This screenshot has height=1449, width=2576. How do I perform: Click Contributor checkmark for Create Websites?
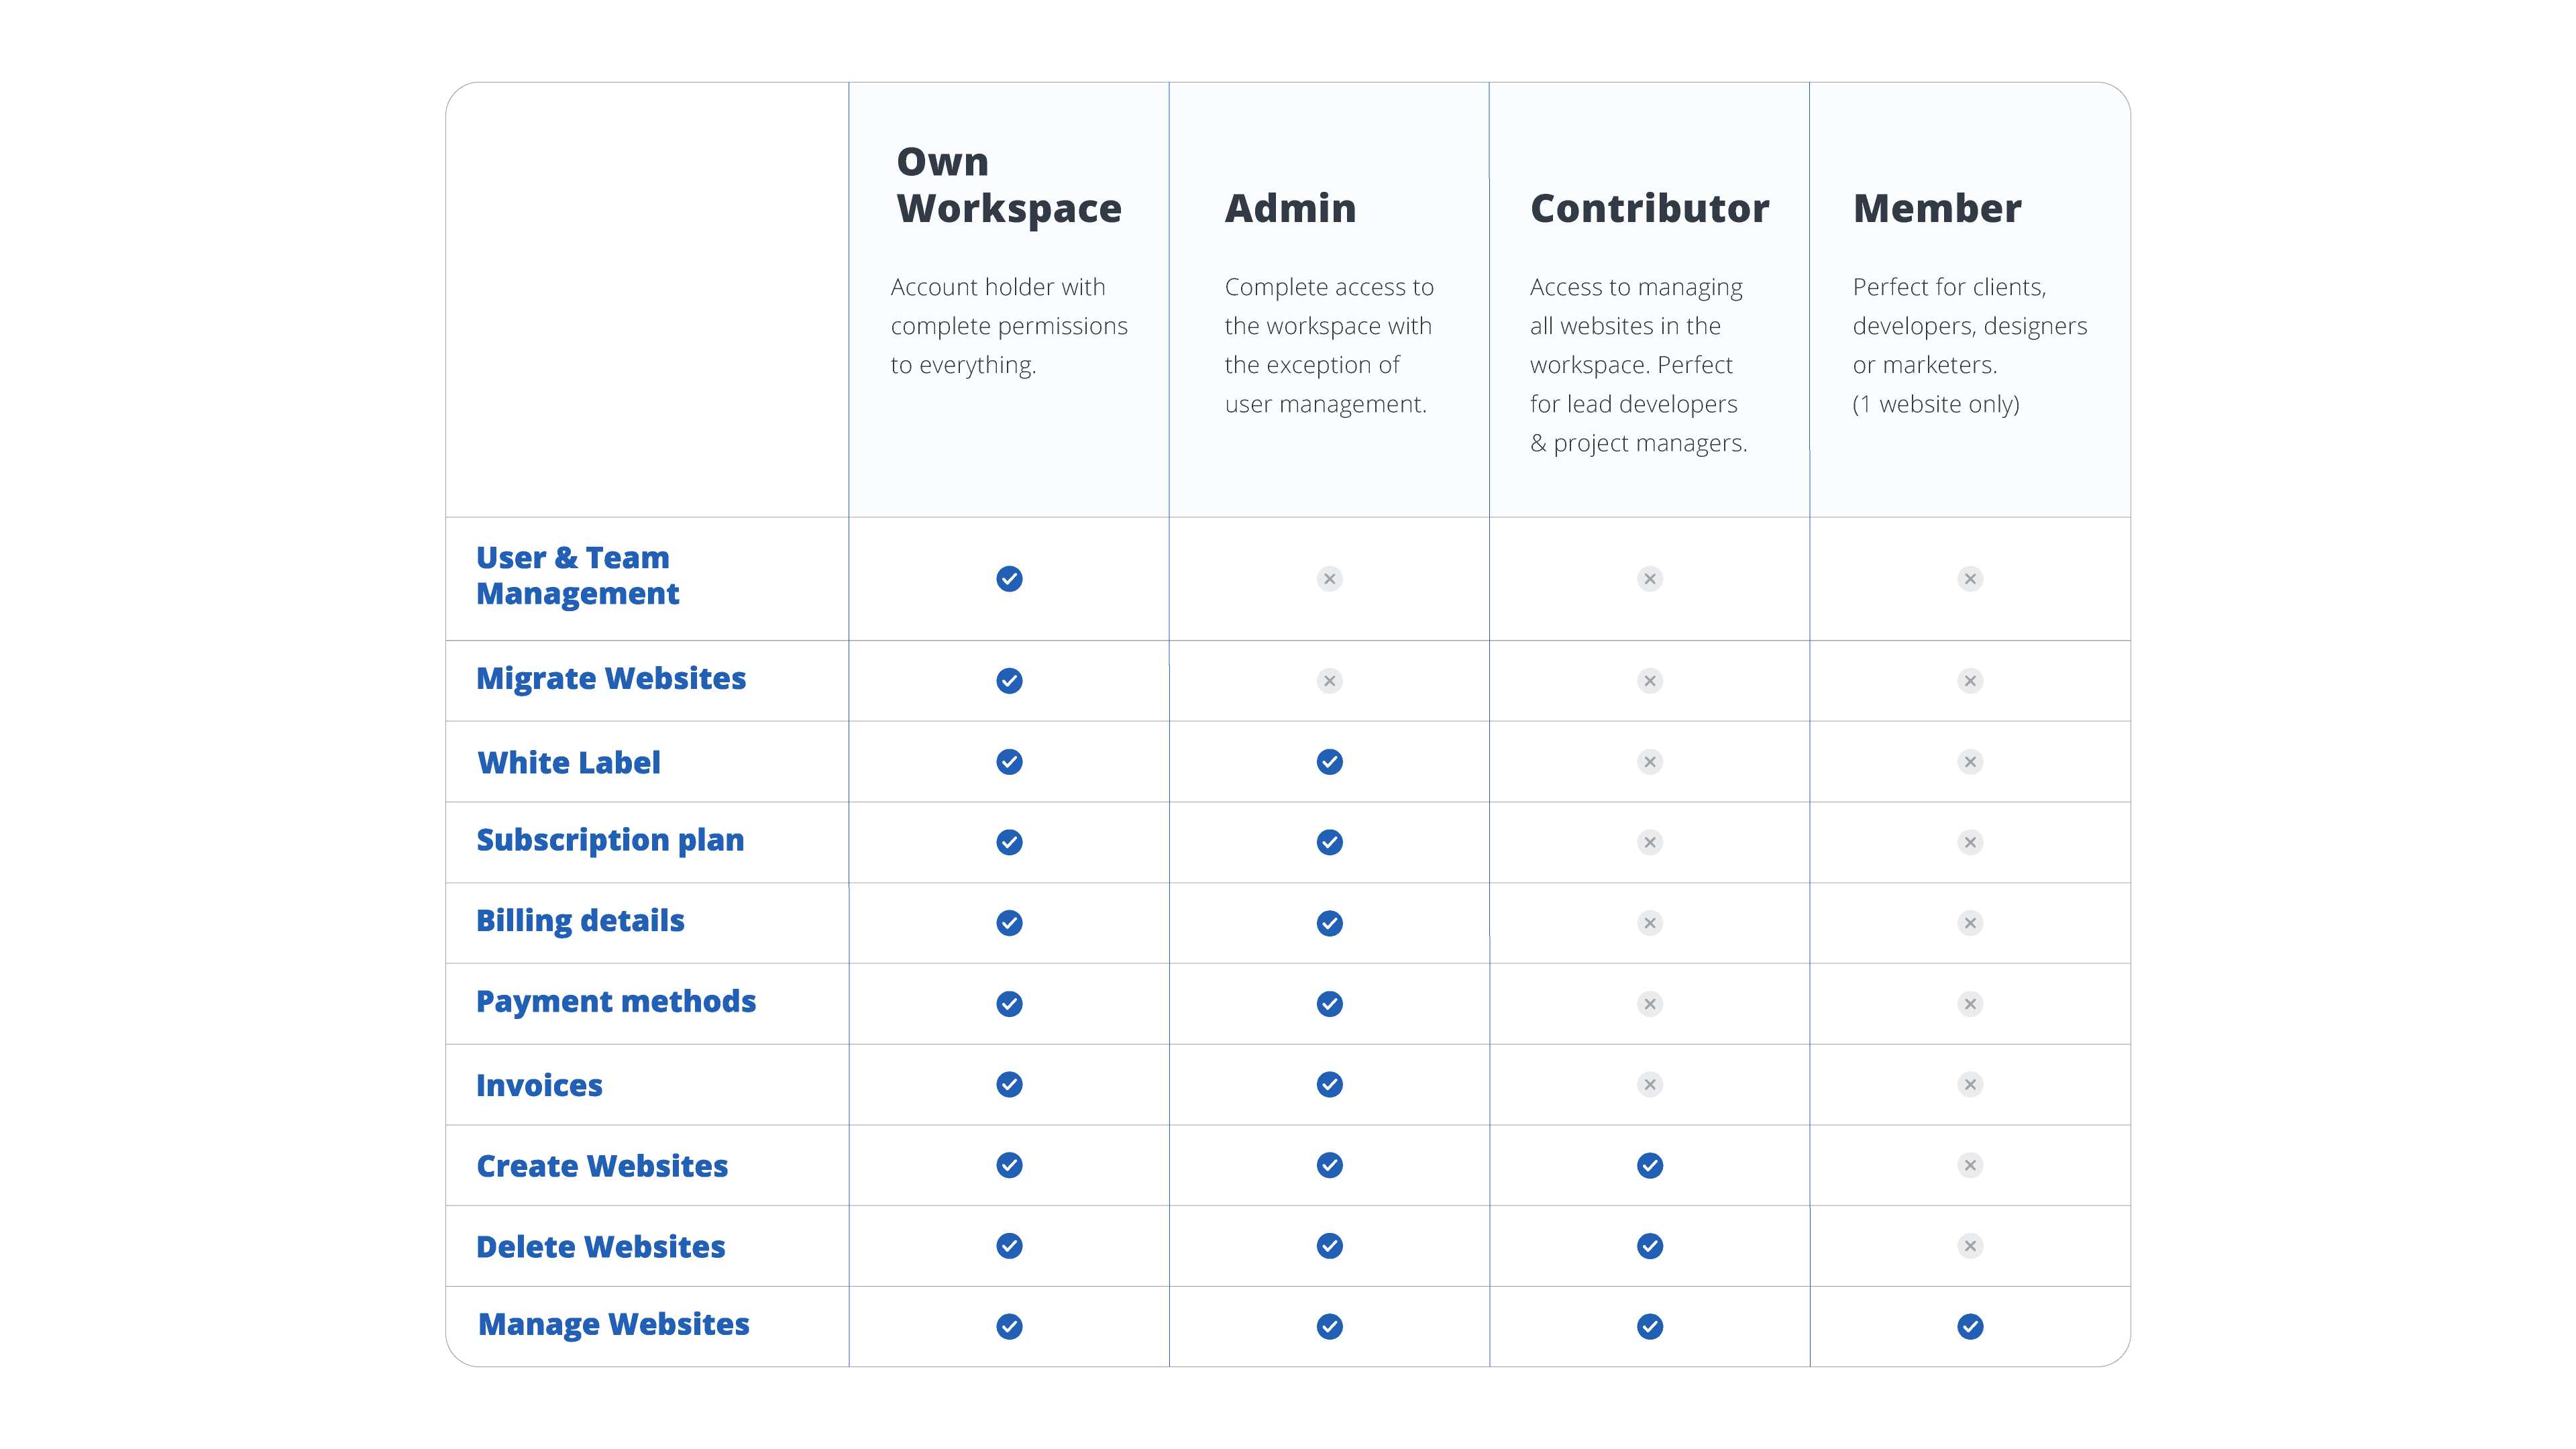(x=1650, y=1165)
